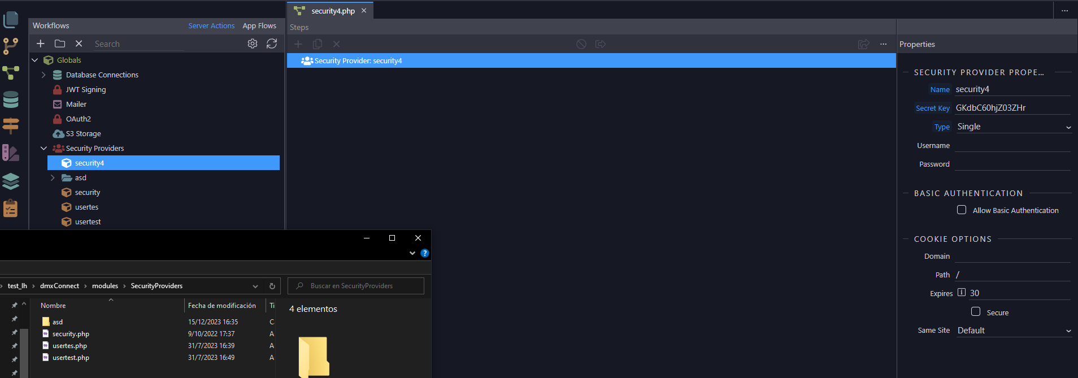Screen dimensions: 1078x378
Task: Collapse the Security Providers tree node
Action: point(44,148)
